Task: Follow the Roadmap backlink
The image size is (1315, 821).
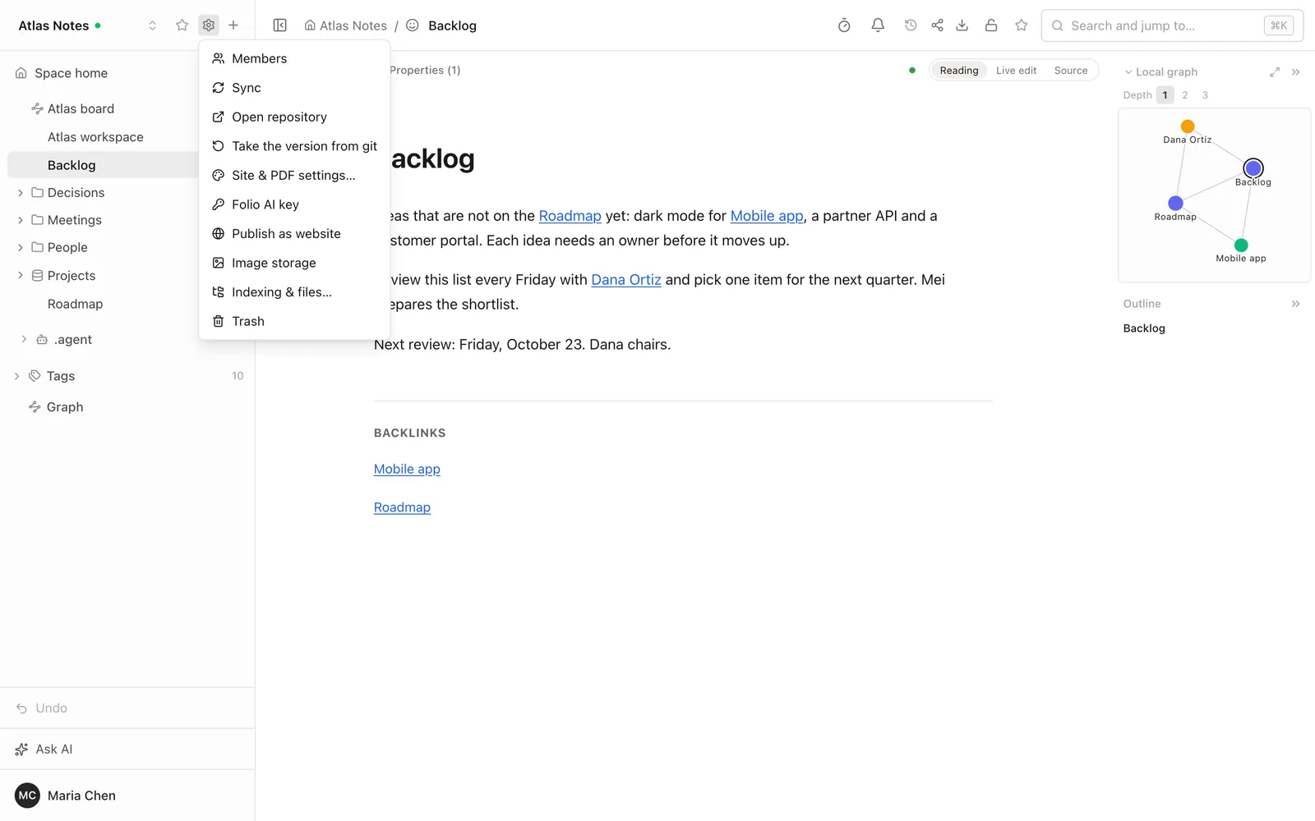Action: pyautogui.click(x=402, y=507)
